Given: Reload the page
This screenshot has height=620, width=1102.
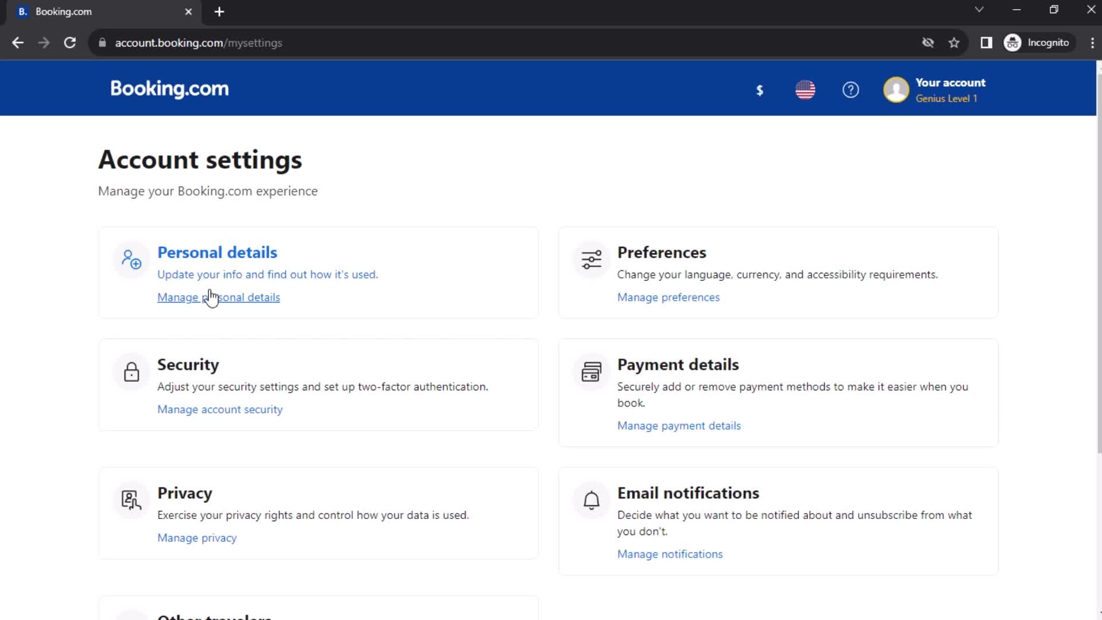Looking at the screenshot, I should (x=70, y=42).
